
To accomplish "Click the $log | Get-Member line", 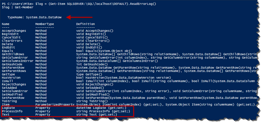I will click(x=18, y=7).
